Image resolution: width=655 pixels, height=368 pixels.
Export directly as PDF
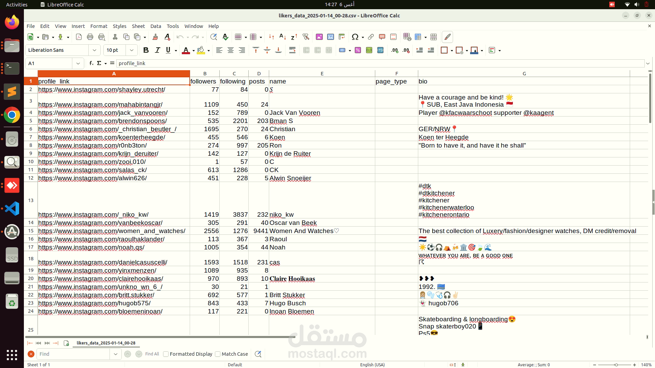pyautogui.click(x=79, y=37)
